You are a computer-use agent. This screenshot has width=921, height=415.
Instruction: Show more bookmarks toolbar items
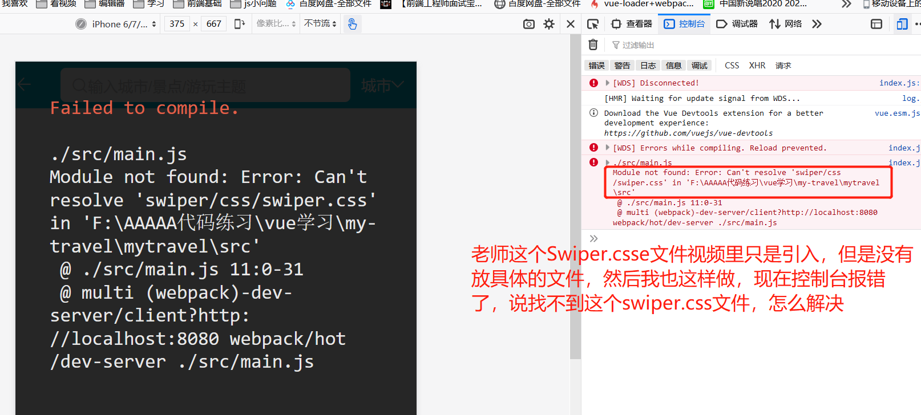click(847, 4)
